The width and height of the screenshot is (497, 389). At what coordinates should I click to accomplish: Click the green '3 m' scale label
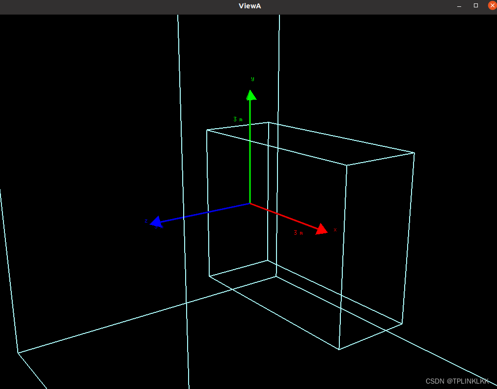pos(238,119)
